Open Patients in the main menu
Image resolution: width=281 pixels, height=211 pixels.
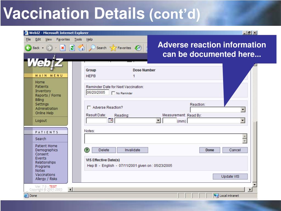point(42,87)
